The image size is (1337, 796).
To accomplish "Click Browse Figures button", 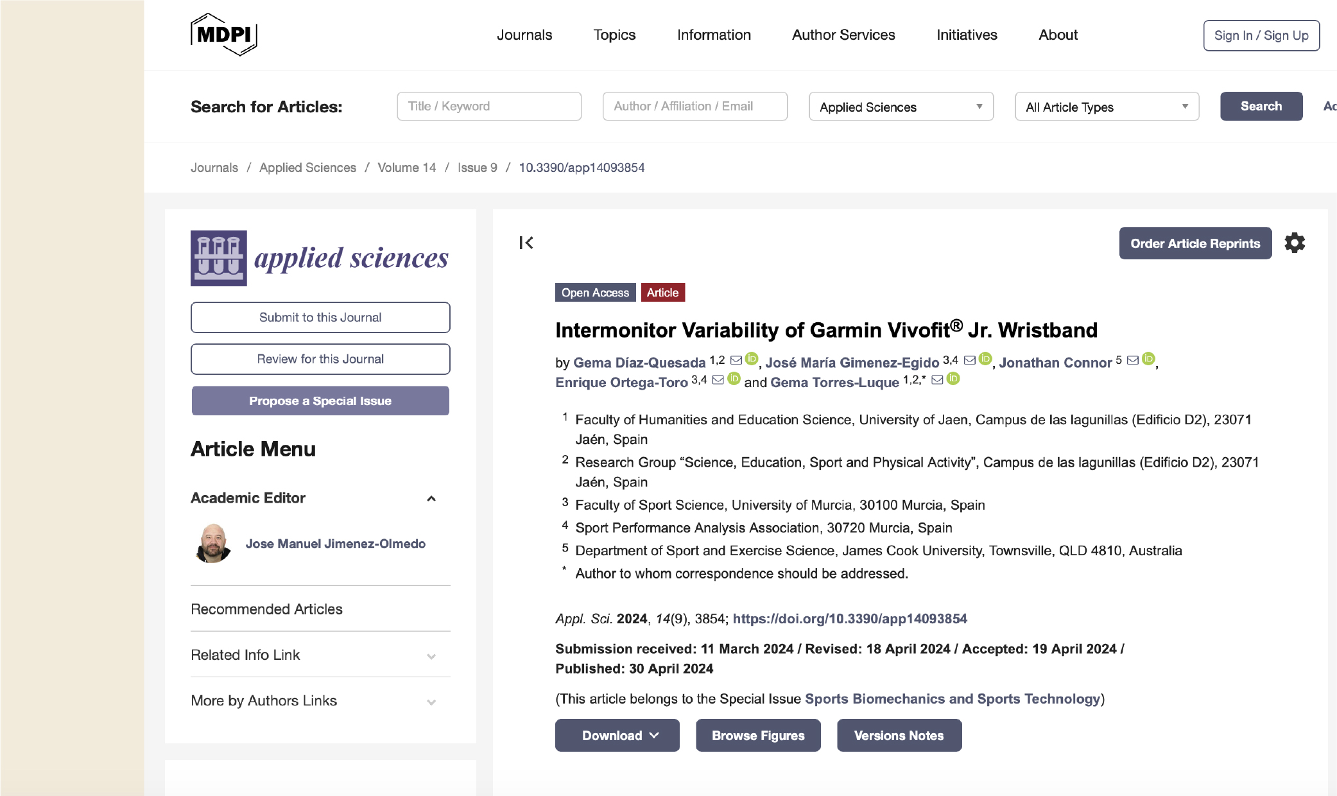I will (758, 736).
